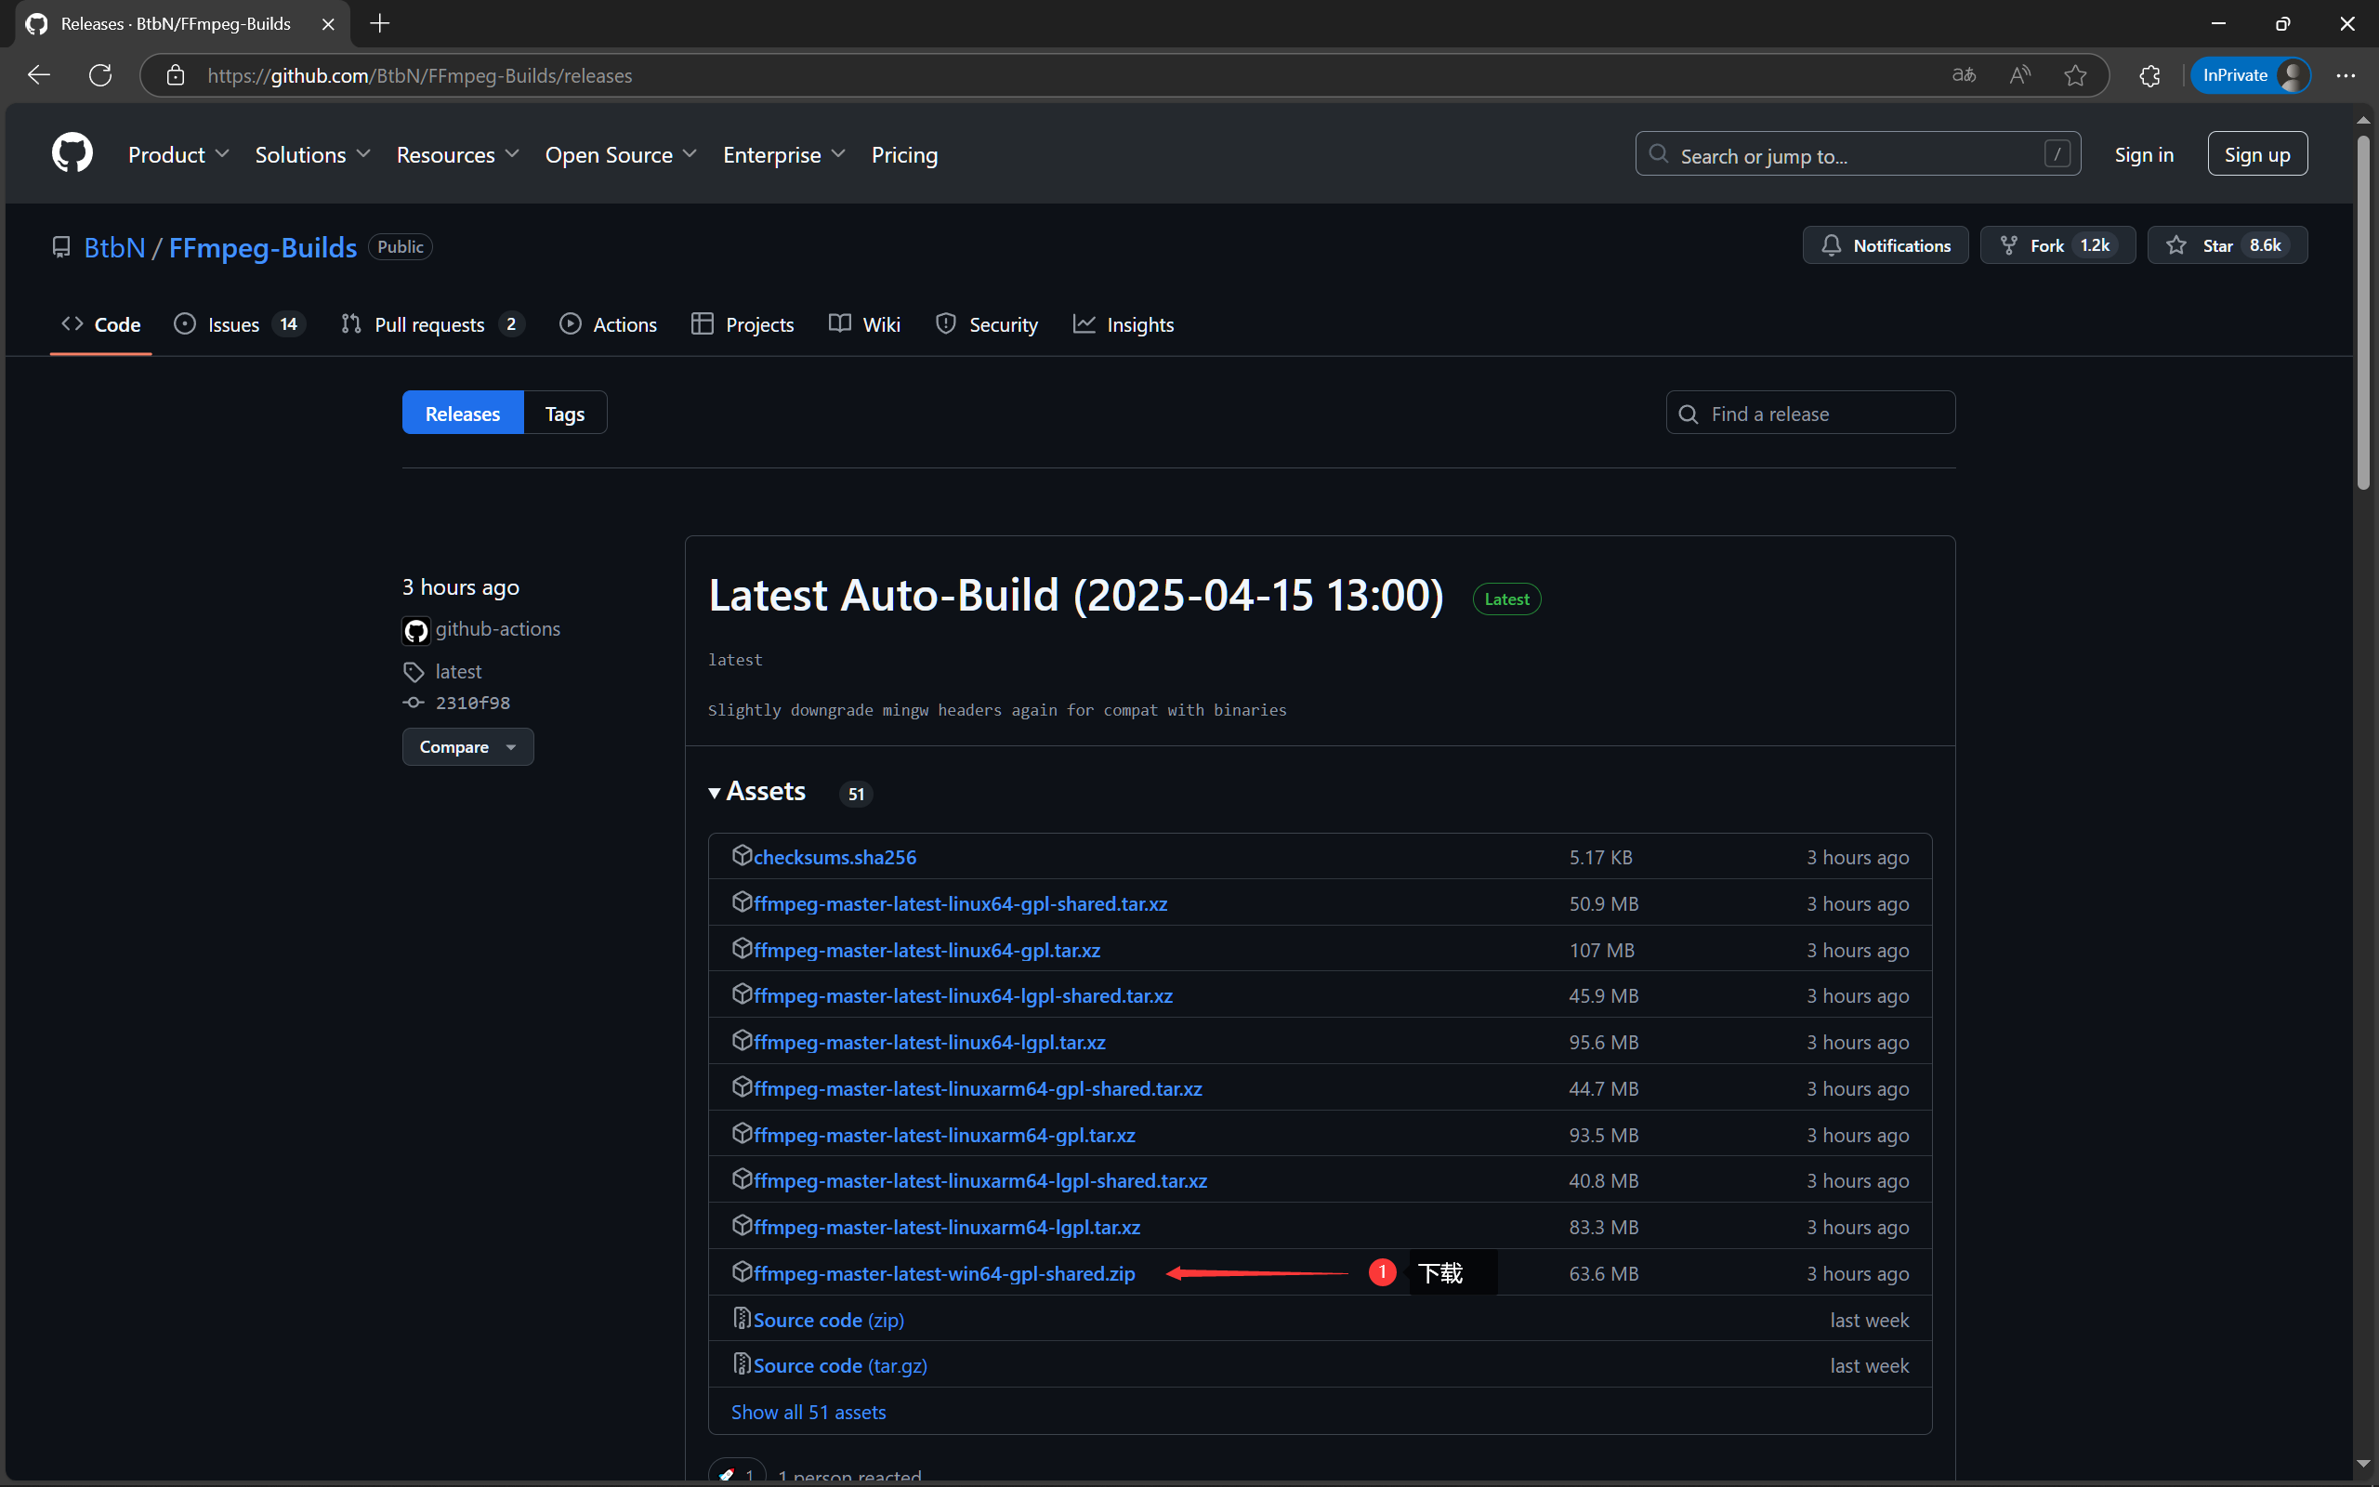
Task: Click package icon of win64-gpl-shared.zip
Action: [743, 1271]
